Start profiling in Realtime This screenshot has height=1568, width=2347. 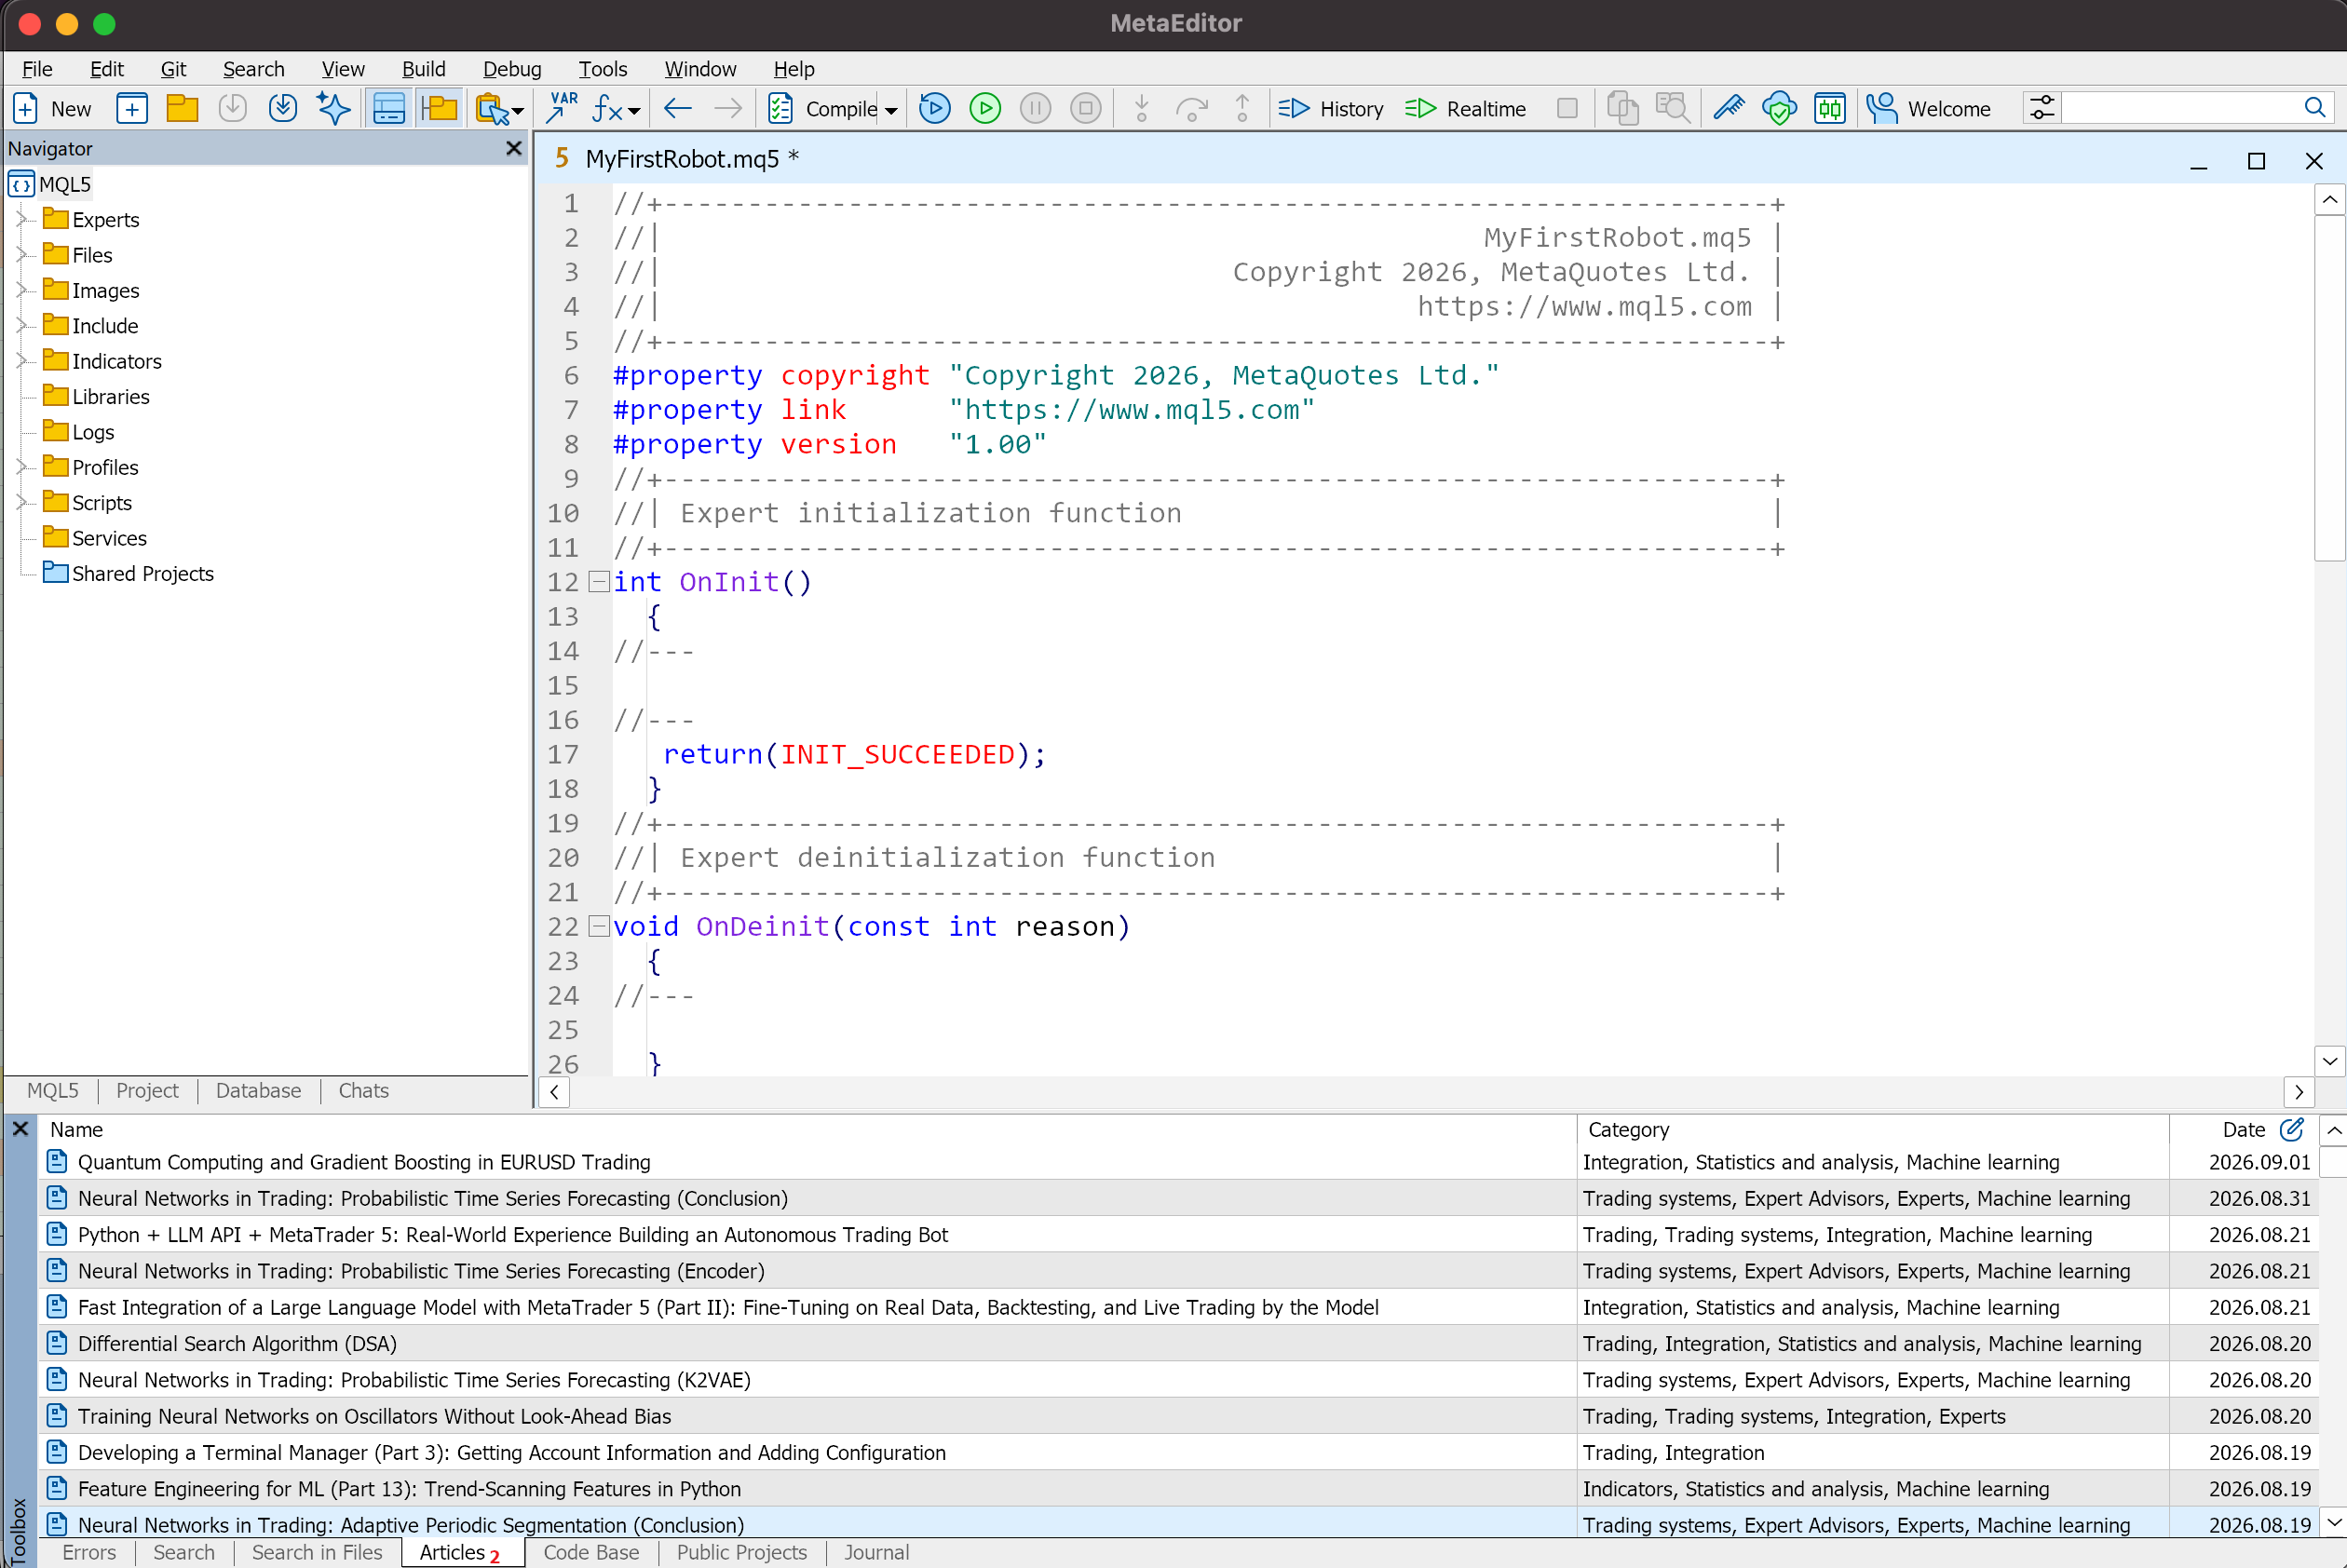(1465, 108)
